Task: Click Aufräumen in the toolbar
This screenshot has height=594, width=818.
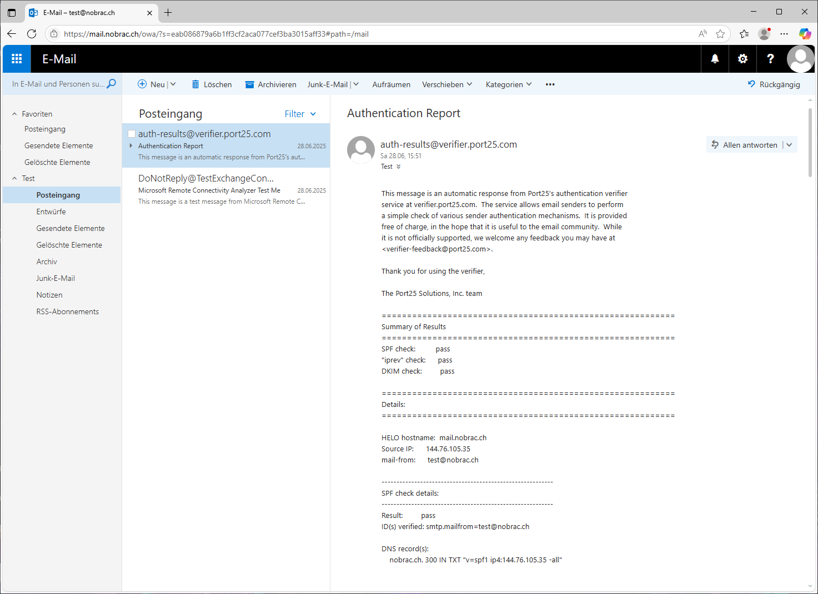Action: tap(392, 84)
